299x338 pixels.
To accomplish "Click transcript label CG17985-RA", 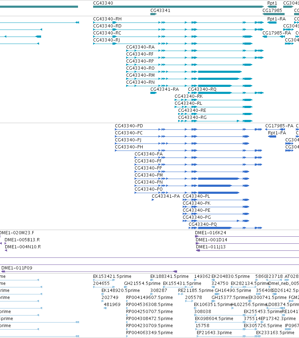I will [277, 33].
